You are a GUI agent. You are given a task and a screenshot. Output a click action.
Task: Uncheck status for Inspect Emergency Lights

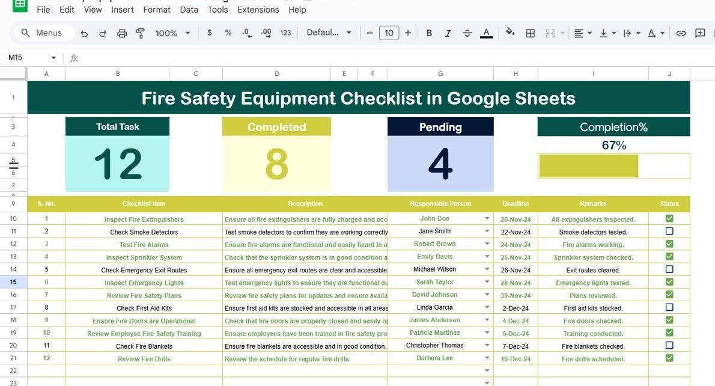pos(669,282)
